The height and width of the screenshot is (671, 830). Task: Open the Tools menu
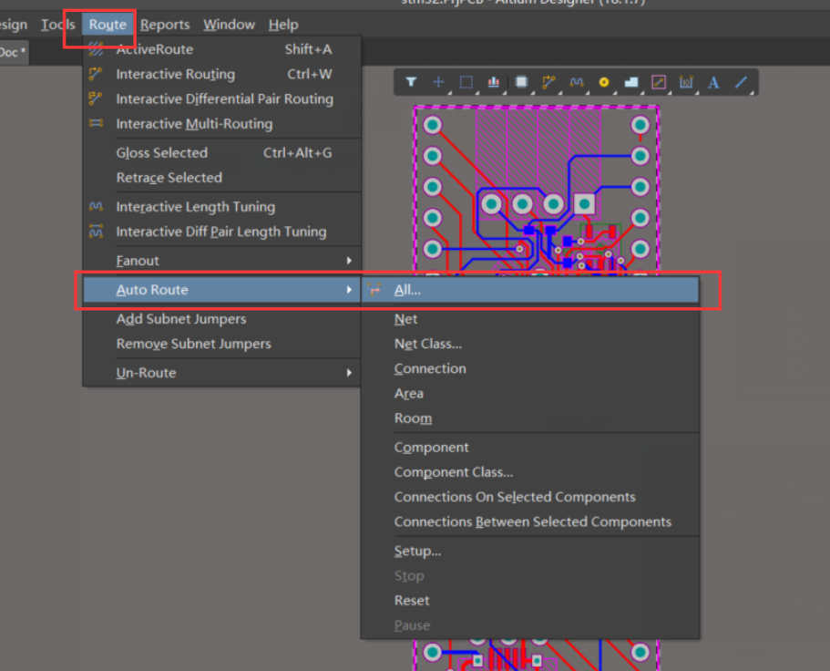pyautogui.click(x=58, y=25)
